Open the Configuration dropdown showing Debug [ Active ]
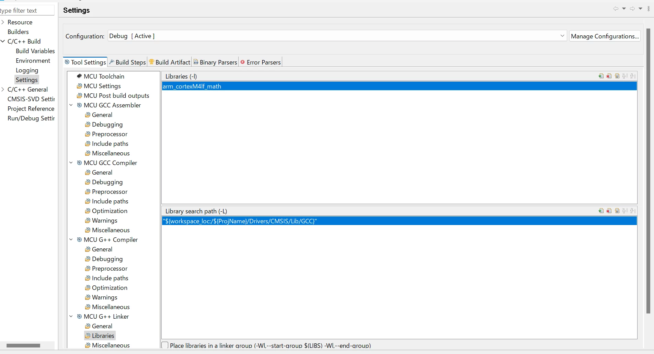This screenshot has height=354, width=654. (x=337, y=36)
